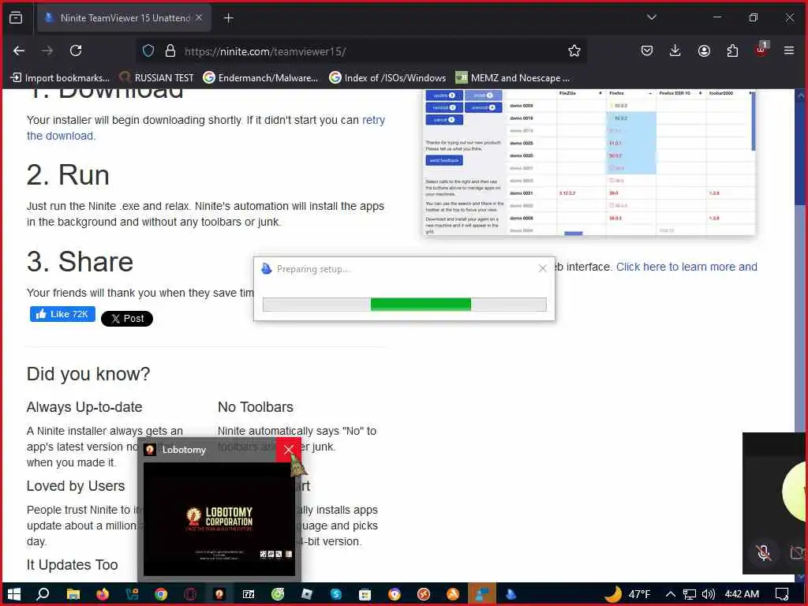Viewport: 808px width, 606px height.
Task: Show hidden system tray icons
Action: [x=671, y=594]
